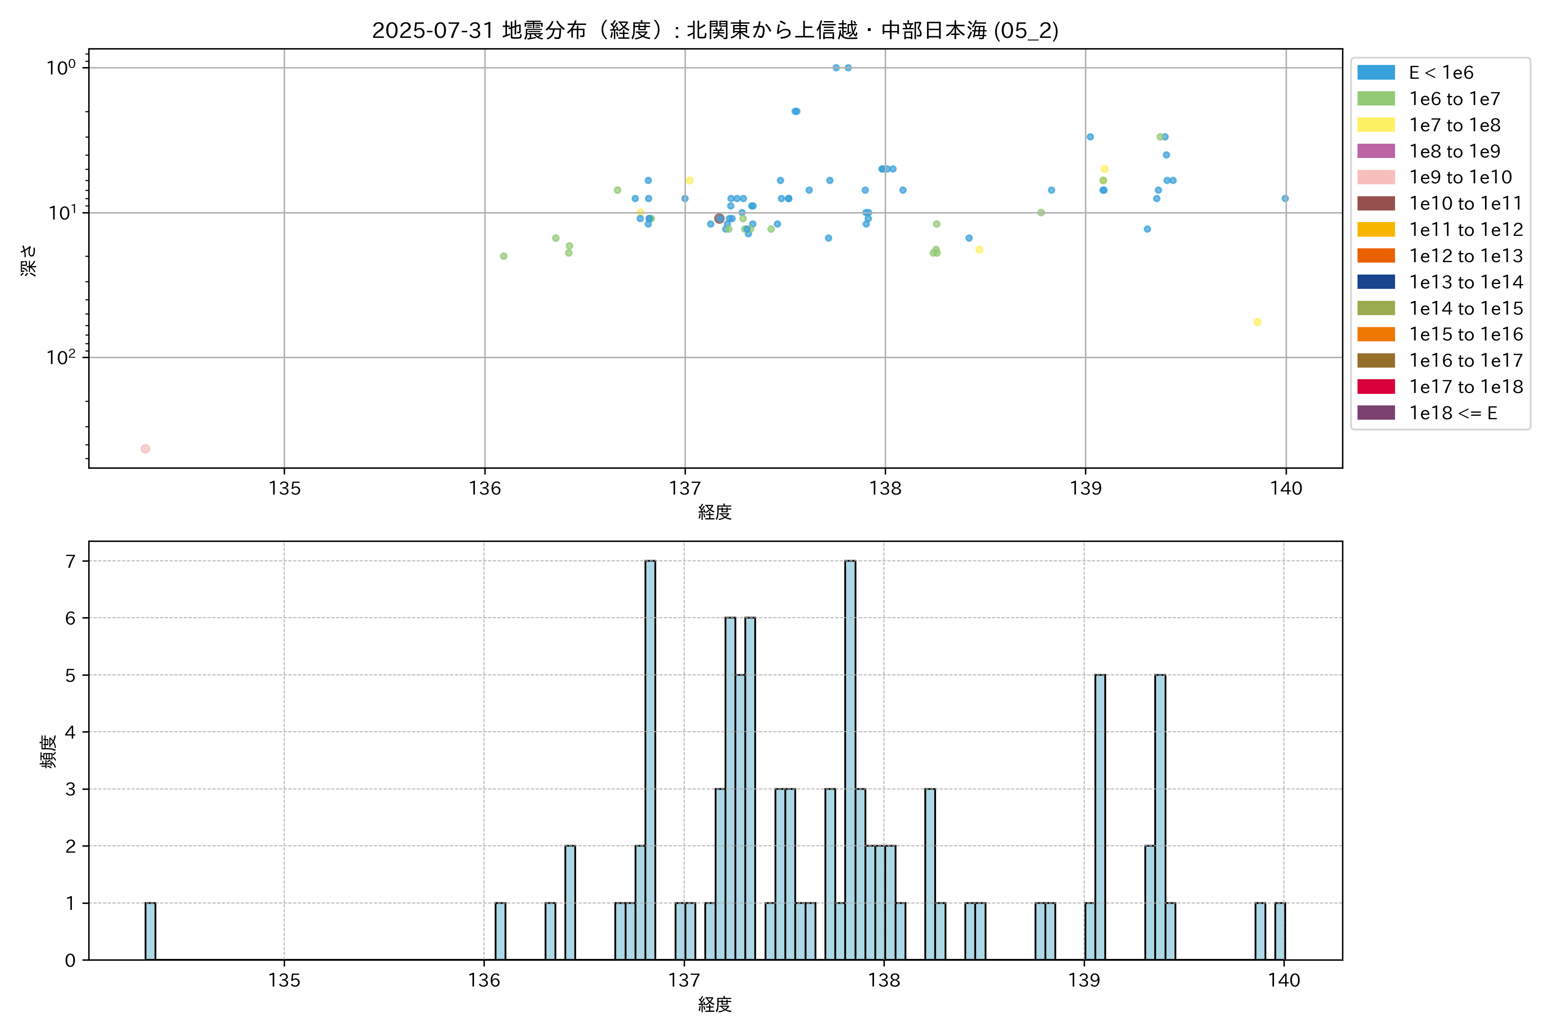Click the blue E < 1e6 legend swatch

click(1375, 72)
